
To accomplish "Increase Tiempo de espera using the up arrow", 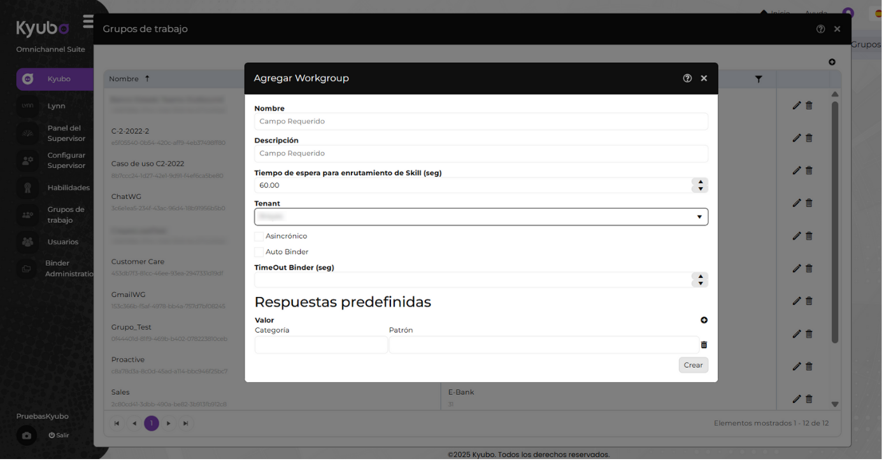I will 700,181.
